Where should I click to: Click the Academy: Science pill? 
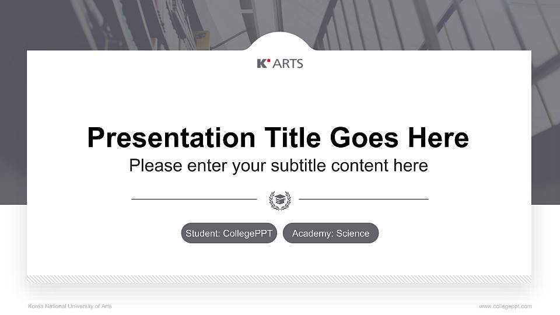[x=331, y=233]
